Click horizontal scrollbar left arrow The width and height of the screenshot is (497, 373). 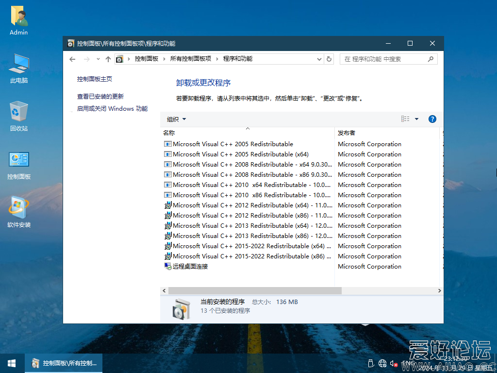(x=164, y=290)
